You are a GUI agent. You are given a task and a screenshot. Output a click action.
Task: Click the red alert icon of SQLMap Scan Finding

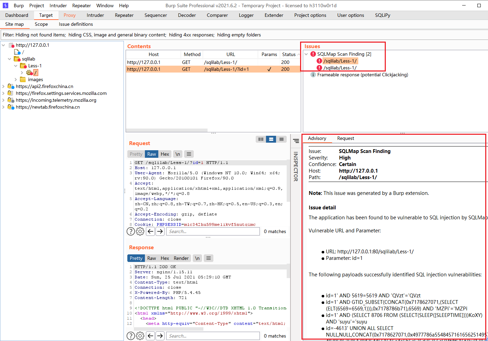pos(313,54)
